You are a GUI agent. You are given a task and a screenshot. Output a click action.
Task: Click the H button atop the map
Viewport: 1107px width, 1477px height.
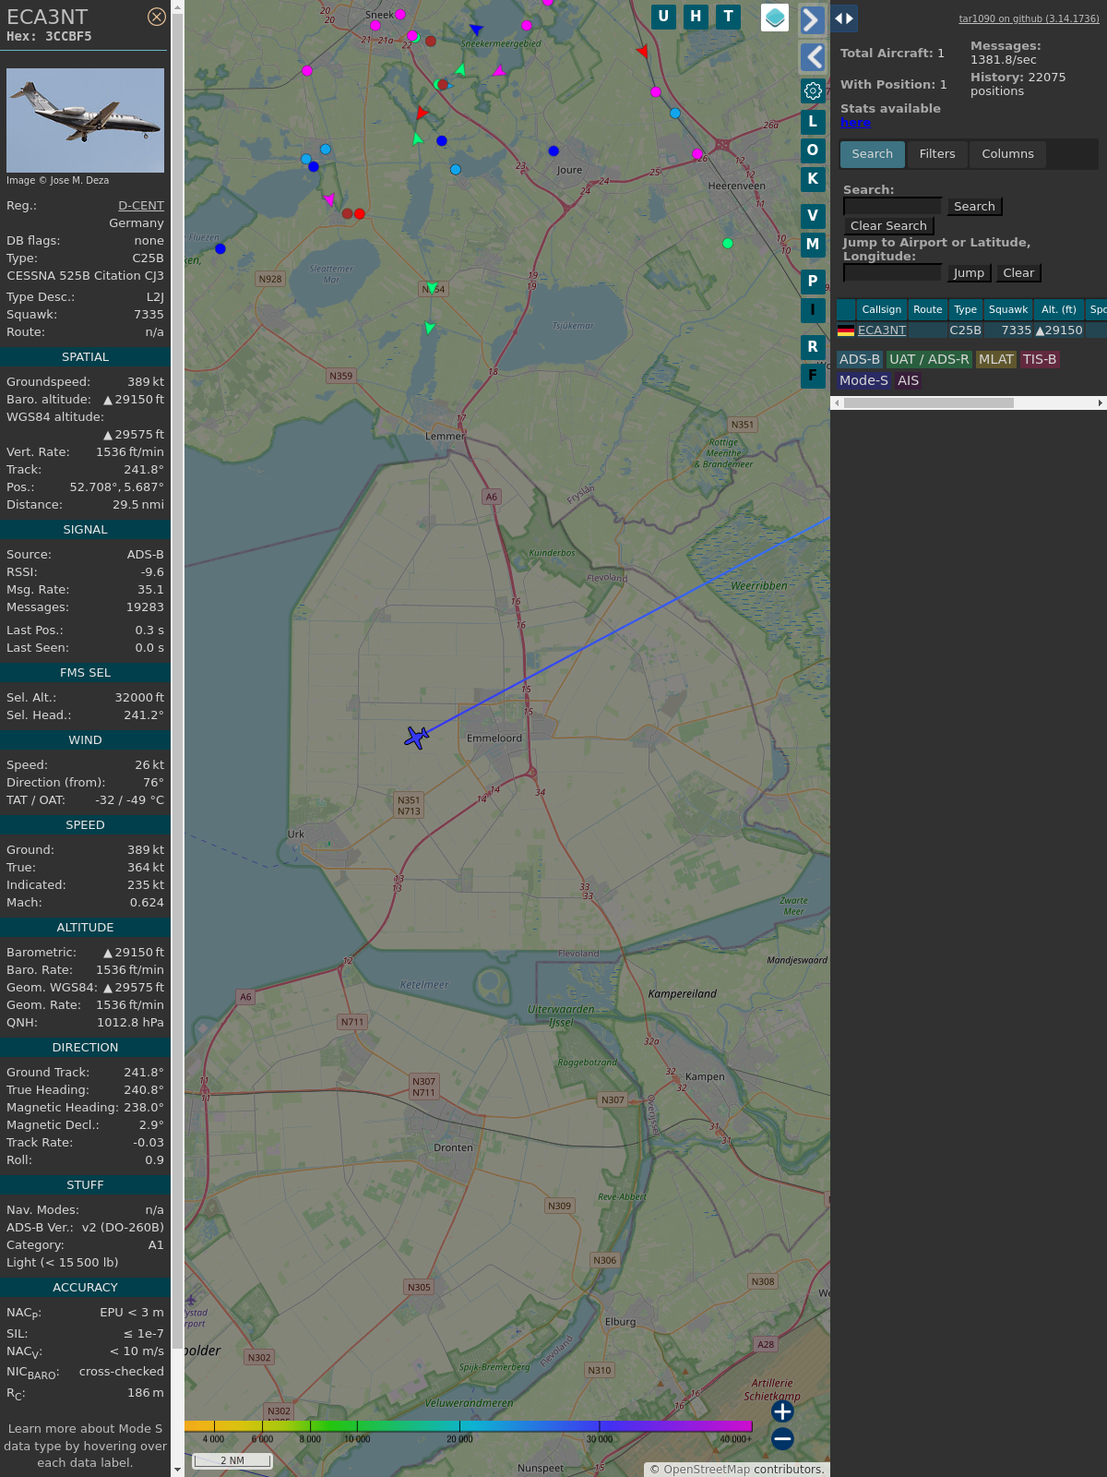tap(696, 17)
